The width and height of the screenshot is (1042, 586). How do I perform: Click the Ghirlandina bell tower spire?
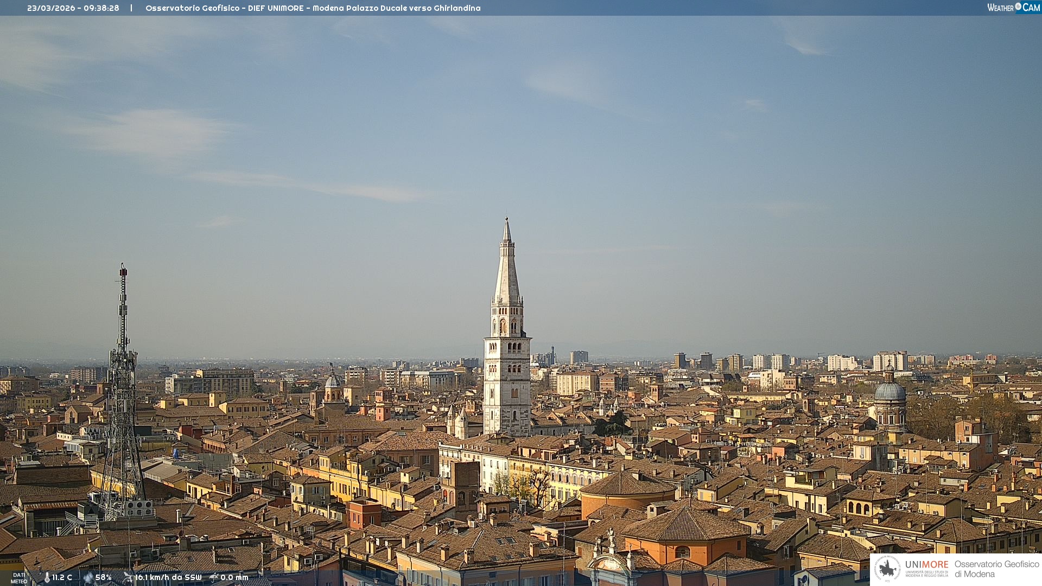tap(507, 271)
